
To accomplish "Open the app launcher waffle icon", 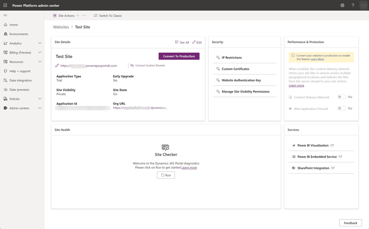I will coord(5,5).
